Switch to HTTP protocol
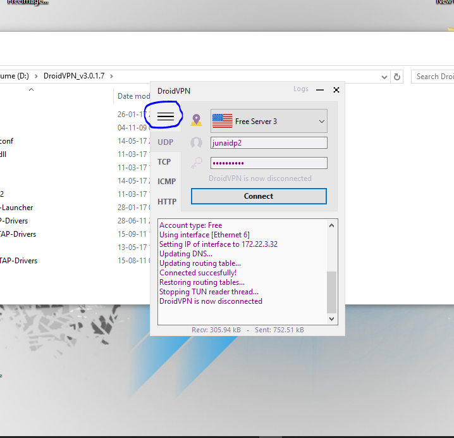Image resolution: width=454 pixels, height=438 pixels. (x=166, y=202)
